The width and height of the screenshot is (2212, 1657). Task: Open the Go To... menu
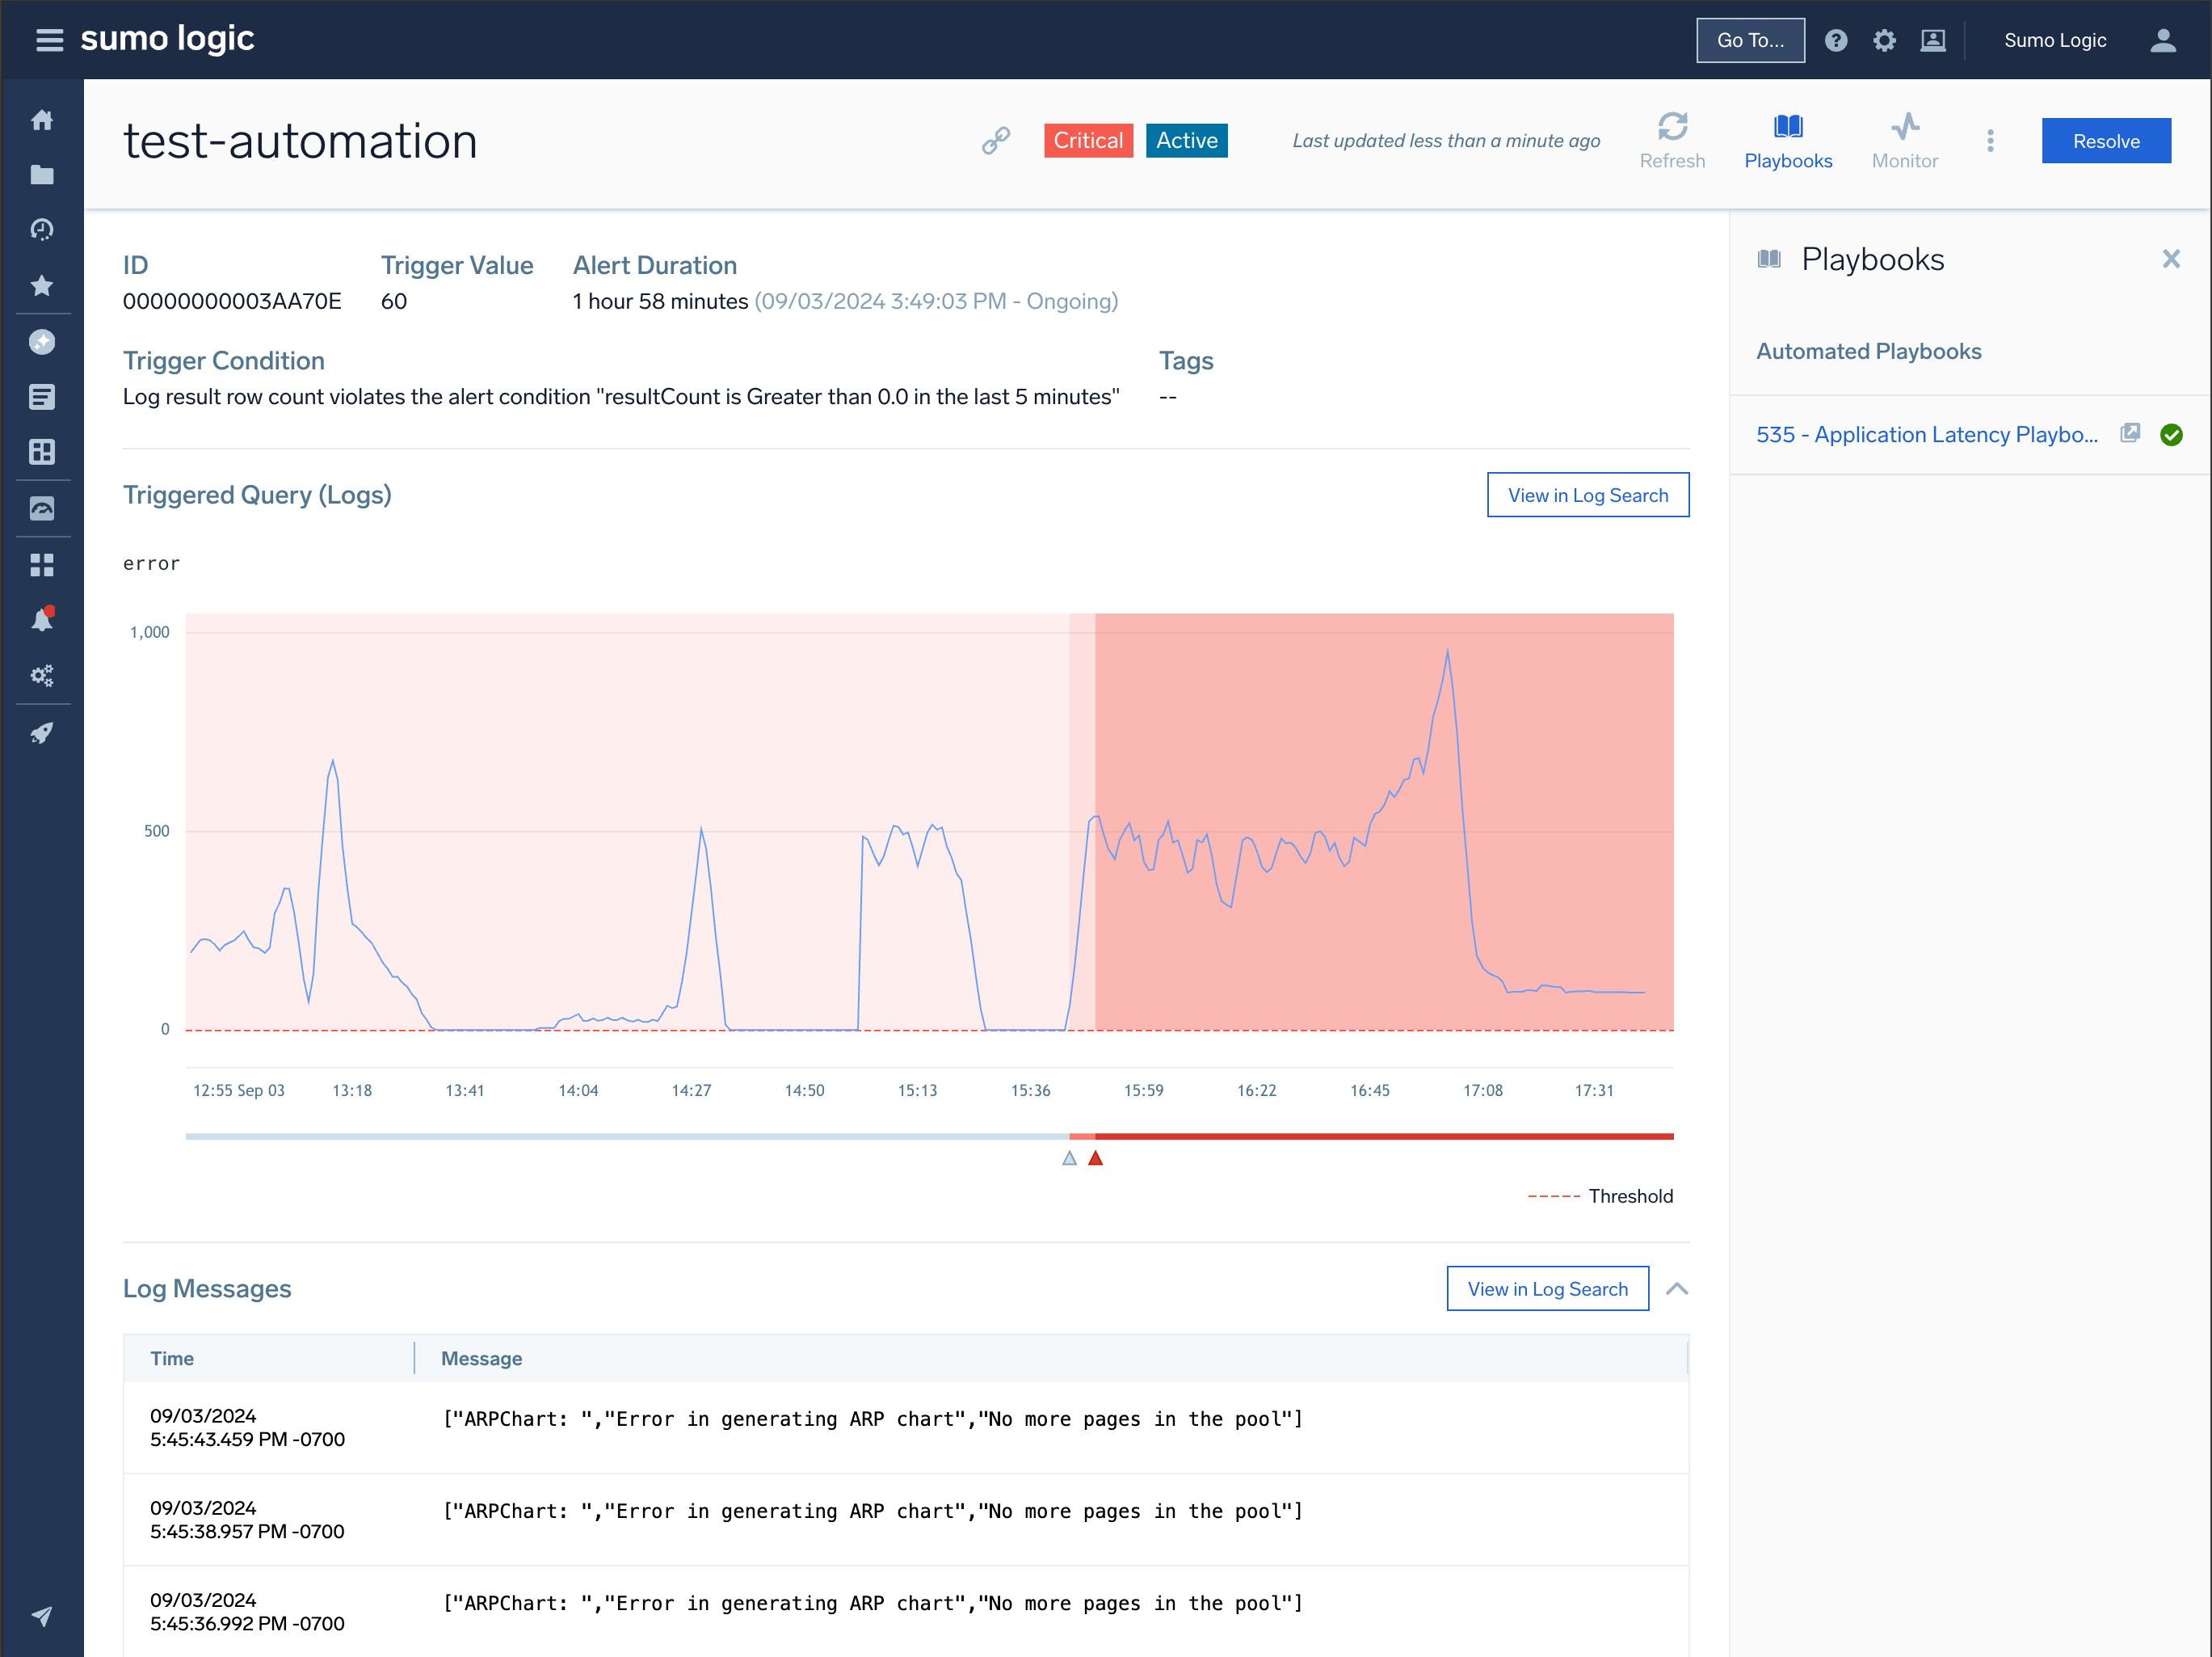(x=1750, y=40)
